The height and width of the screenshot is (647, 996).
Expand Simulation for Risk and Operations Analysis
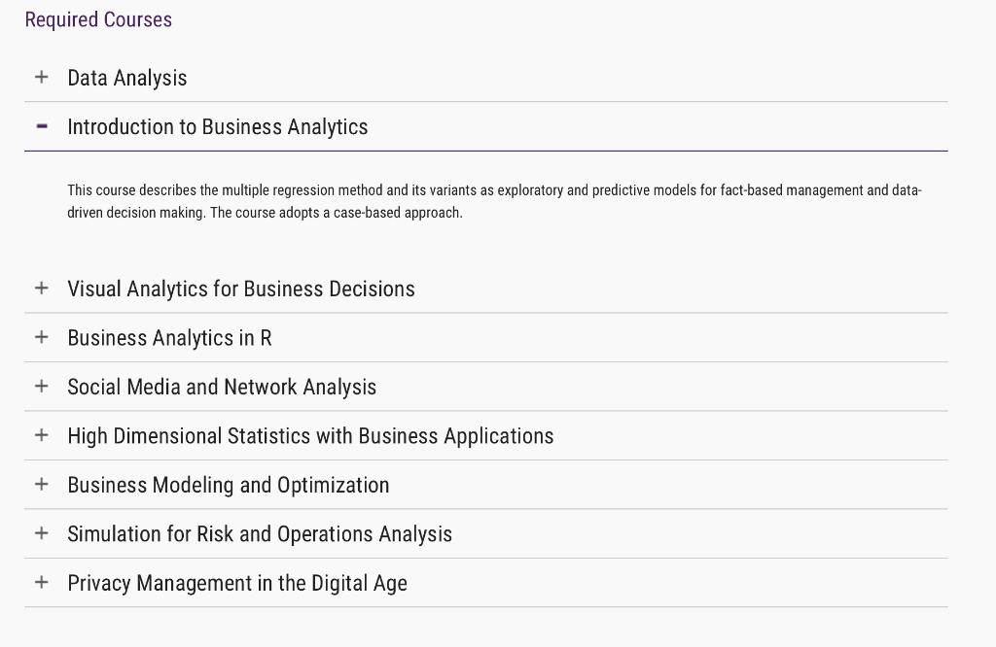click(x=260, y=534)
